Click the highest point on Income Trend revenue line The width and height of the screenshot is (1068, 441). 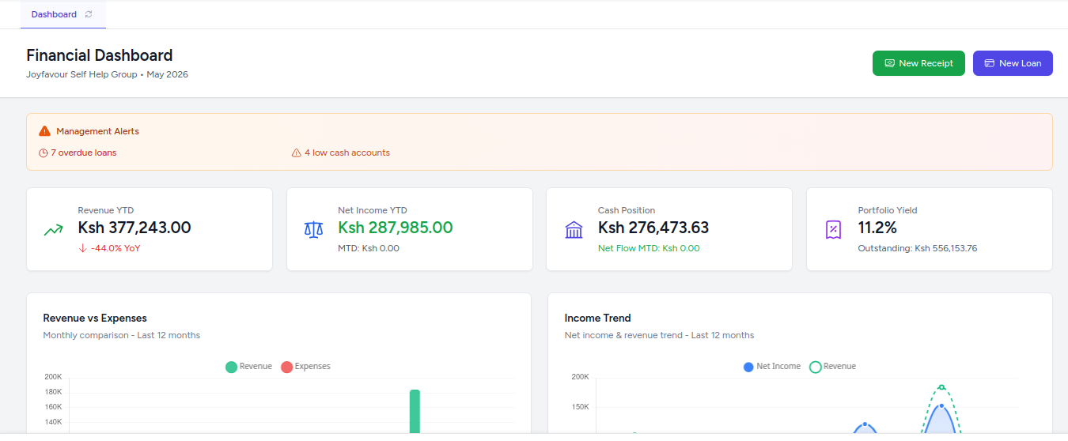(941, 387)
